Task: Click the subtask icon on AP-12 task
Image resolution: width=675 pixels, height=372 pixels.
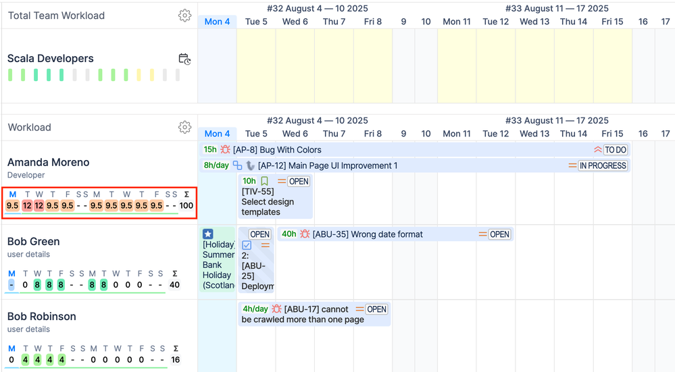Action: 237,165
